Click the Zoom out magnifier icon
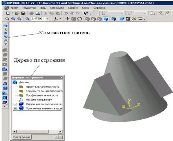 (x=19, y=19)
